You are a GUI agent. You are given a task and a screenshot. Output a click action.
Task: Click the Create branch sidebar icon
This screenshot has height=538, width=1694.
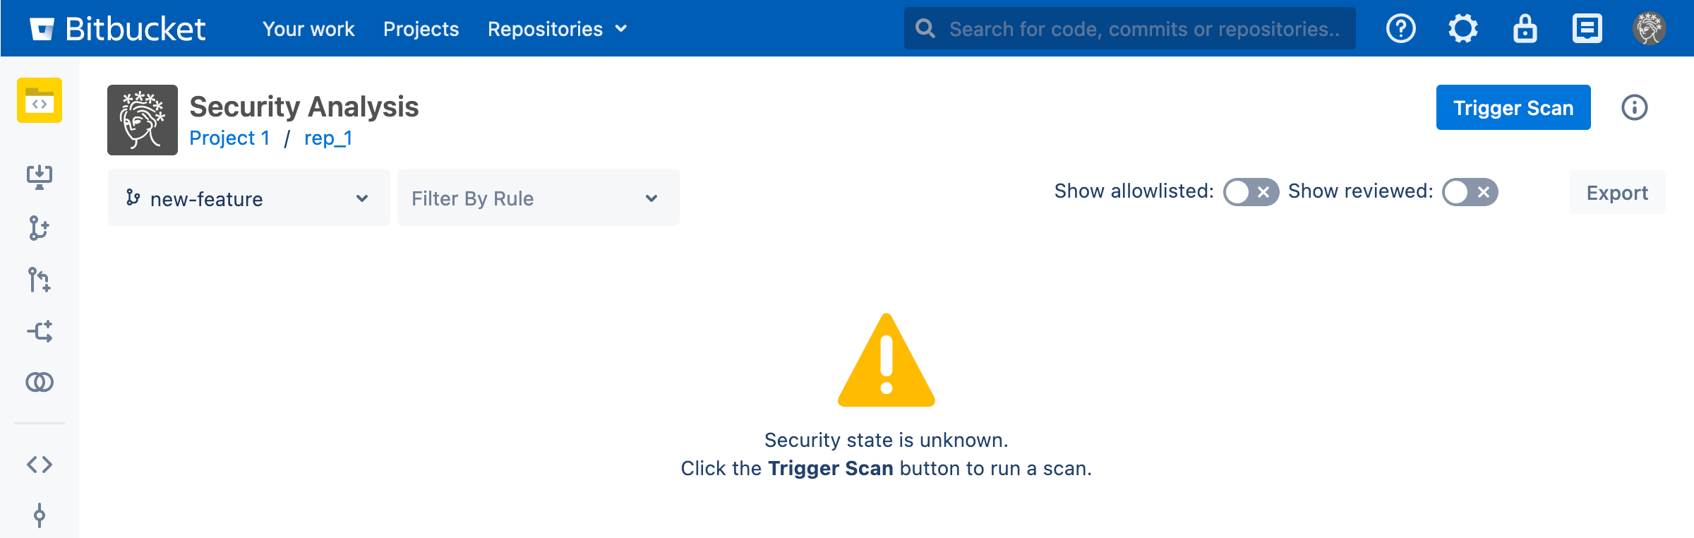click(40, 228)
